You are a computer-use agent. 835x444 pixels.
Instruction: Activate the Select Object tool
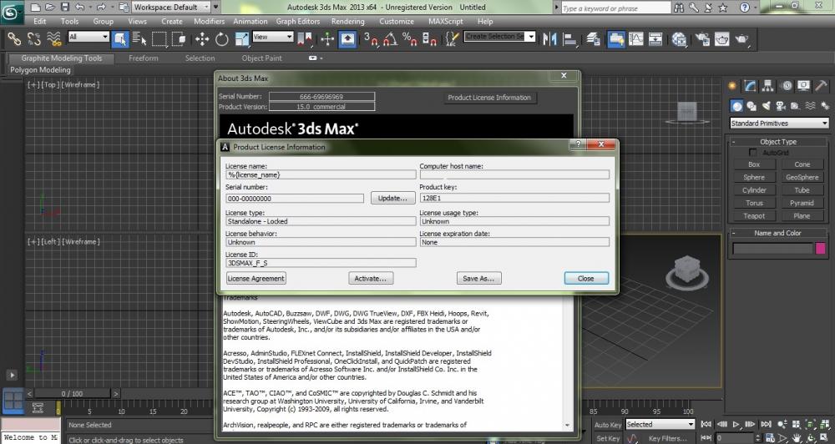tap(120, 39)
